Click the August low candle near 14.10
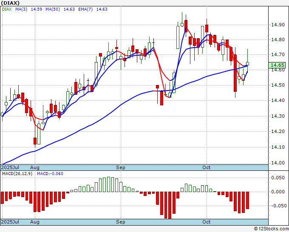 [35, 141]
